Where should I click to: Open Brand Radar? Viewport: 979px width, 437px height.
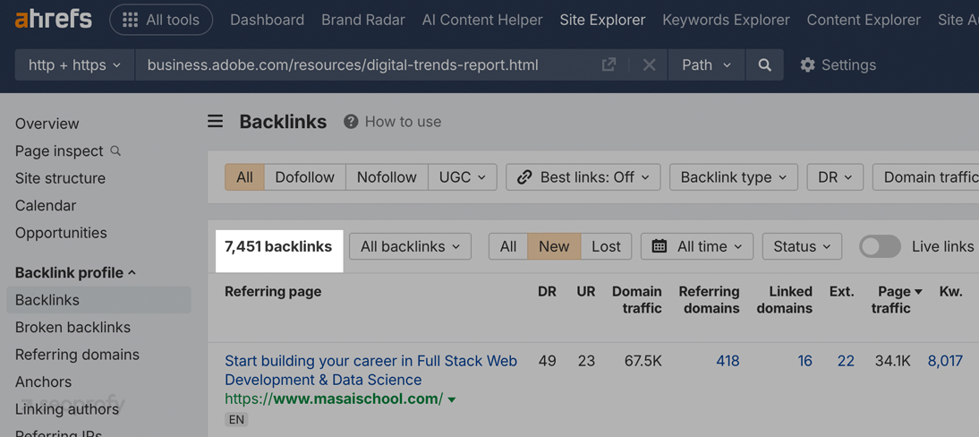click(363, 20)
